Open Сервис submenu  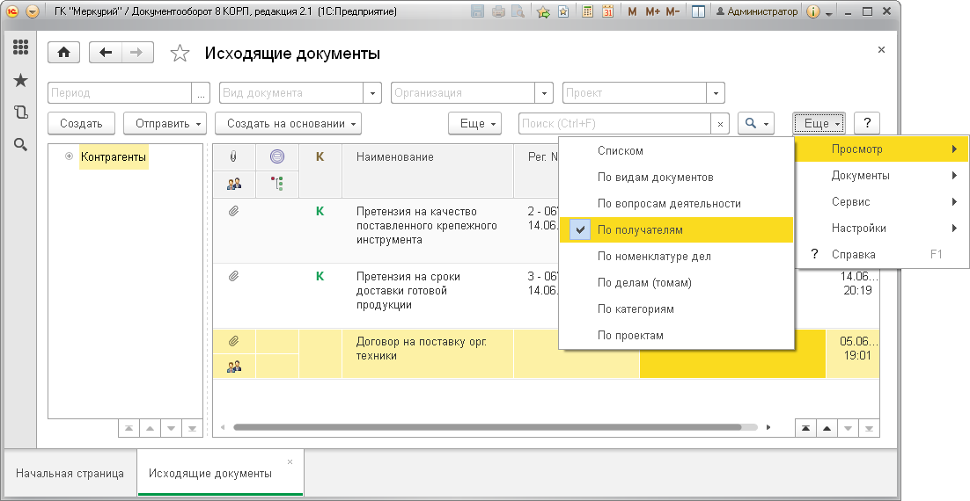(881, 202)
